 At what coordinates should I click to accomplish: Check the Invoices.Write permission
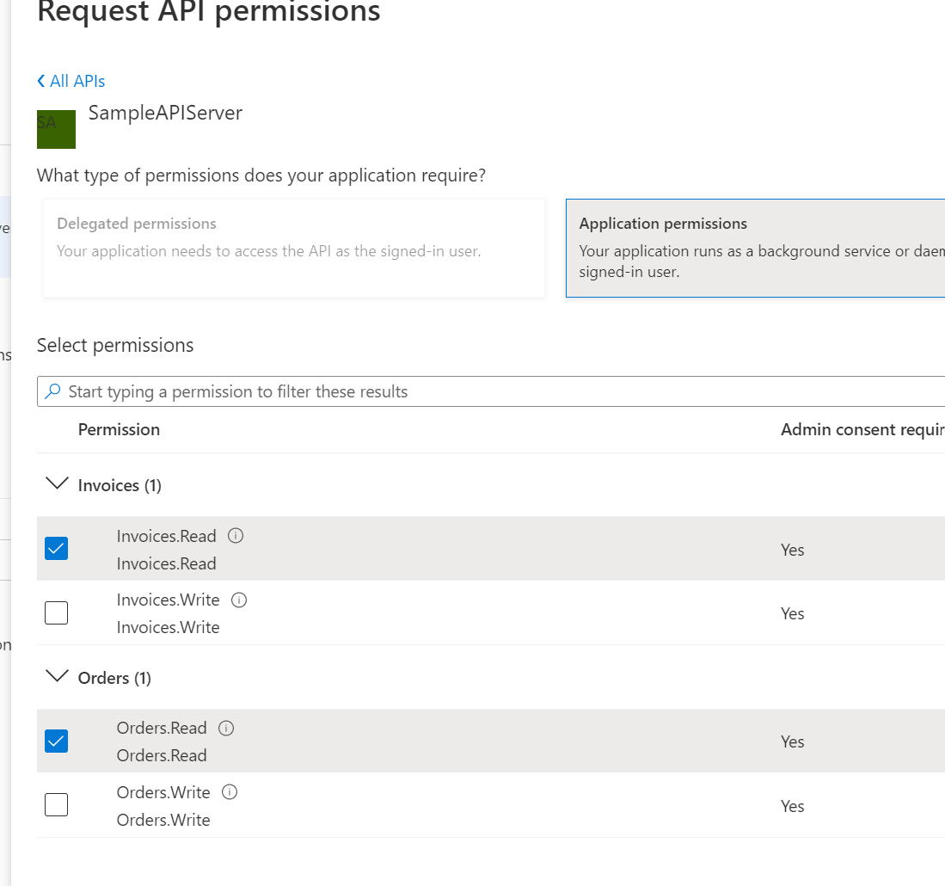[x=56, y=612]
